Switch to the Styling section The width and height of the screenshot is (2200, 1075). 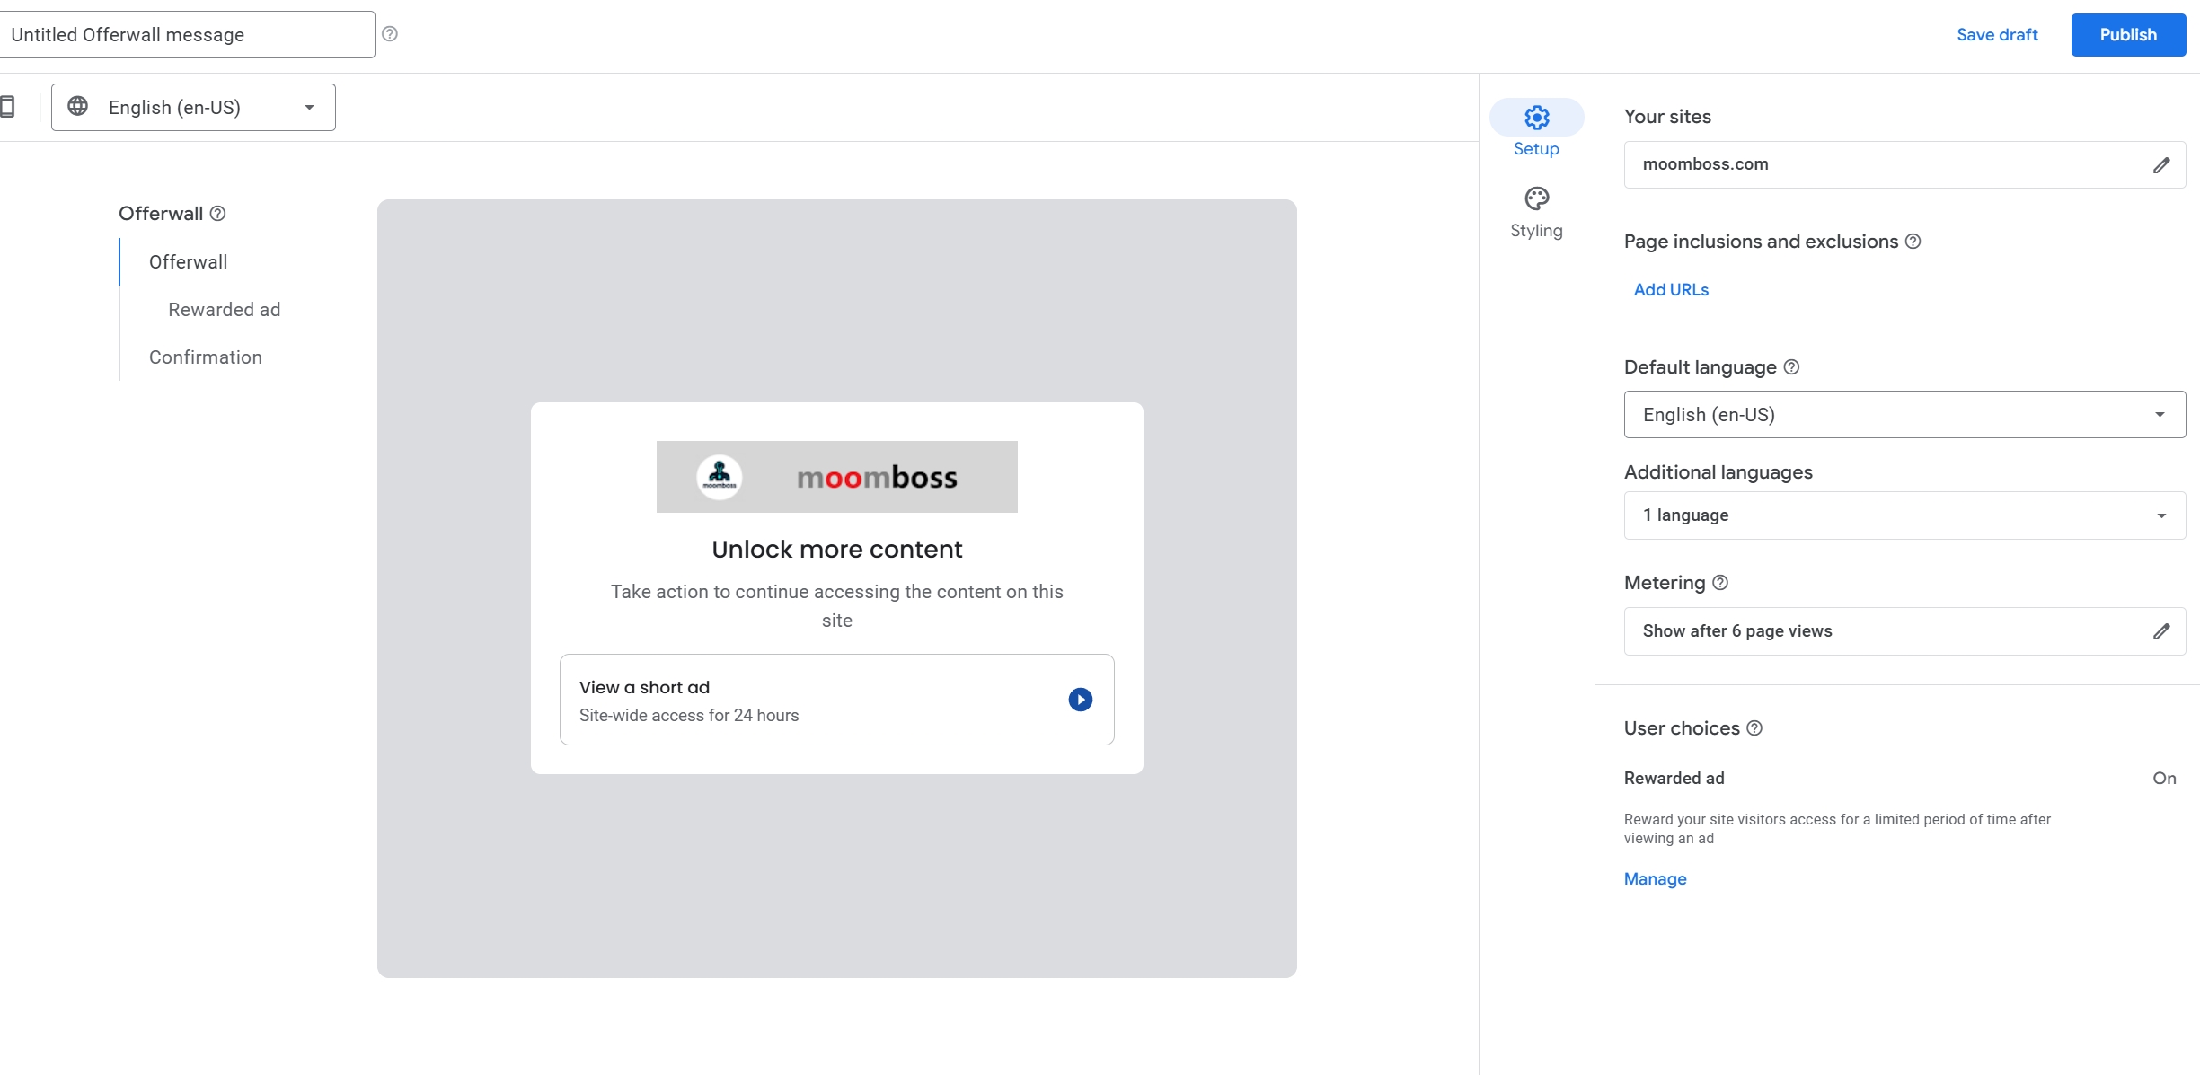pyautogui.click(x=1535, y=211)
